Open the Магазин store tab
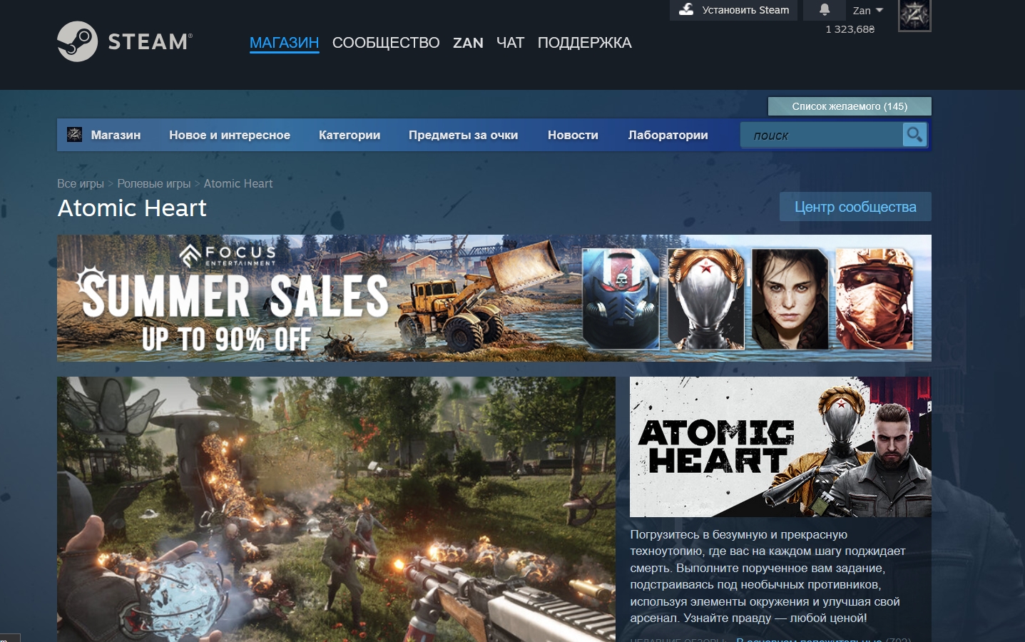The image size is (1025, 642). click(116, 135)
